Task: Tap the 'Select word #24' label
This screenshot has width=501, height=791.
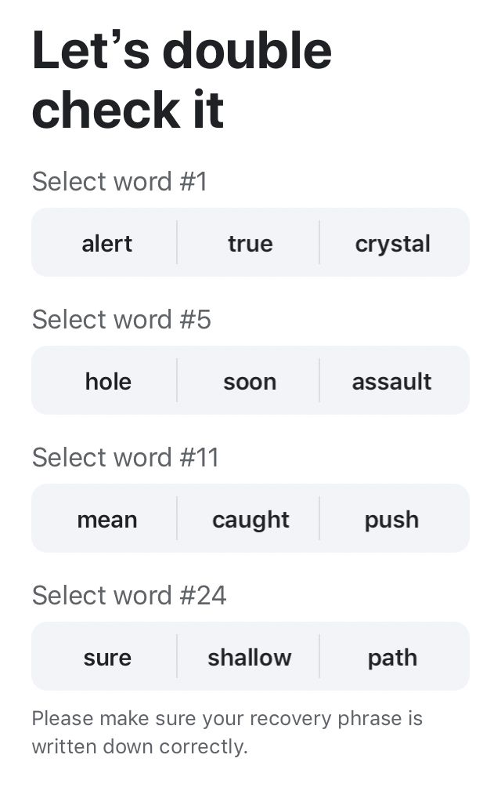Action: (129, 596)
